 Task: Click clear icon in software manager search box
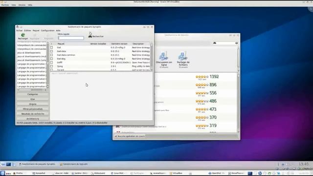[x=237, y=43]
